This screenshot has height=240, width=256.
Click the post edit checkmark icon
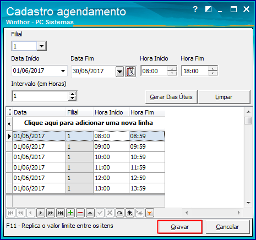tap(100, 213)
